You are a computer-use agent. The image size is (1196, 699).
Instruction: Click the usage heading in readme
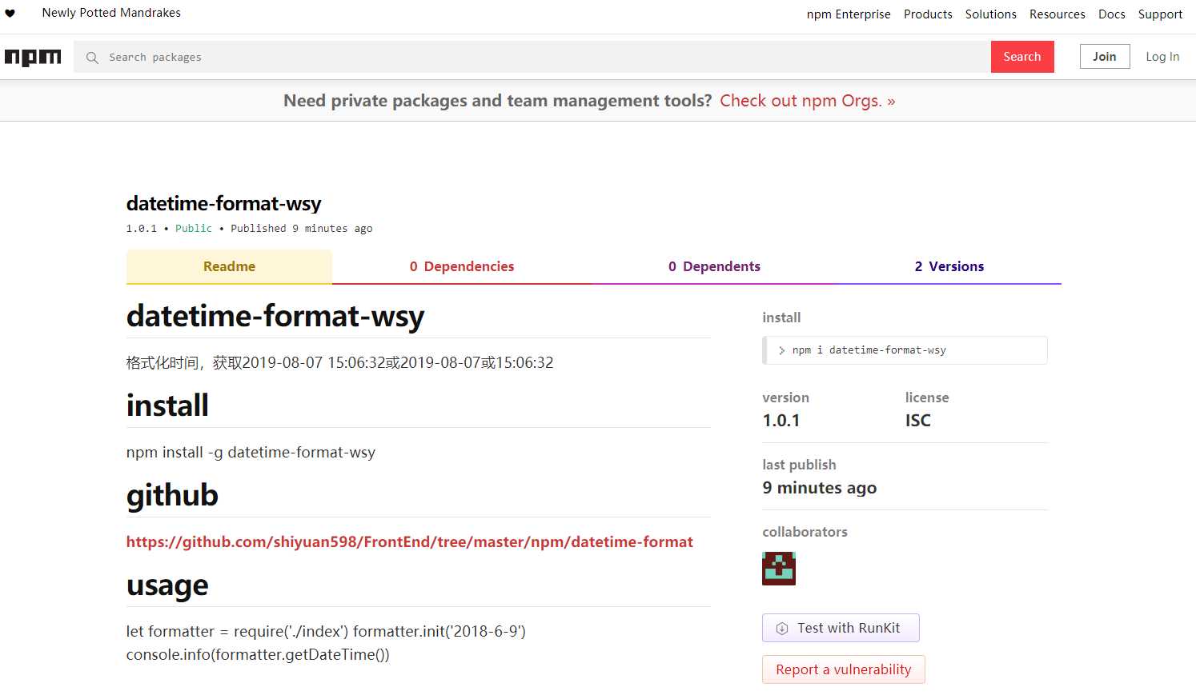click(167, 585)
